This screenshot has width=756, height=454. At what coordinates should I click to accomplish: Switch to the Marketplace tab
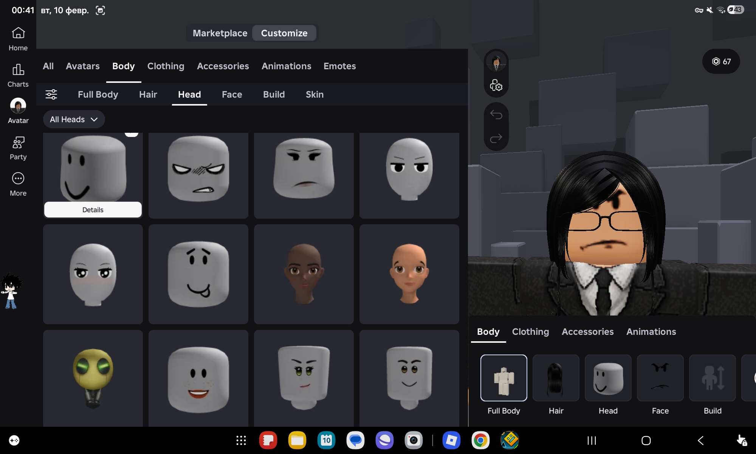pos(220,33)
